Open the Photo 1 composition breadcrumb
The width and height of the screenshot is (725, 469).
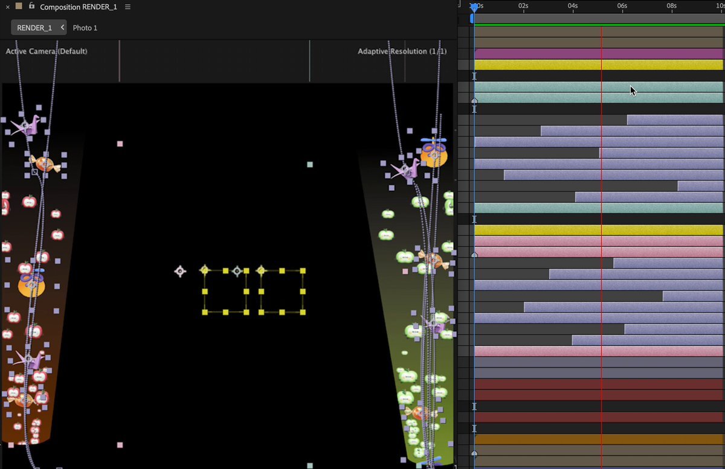85,28
